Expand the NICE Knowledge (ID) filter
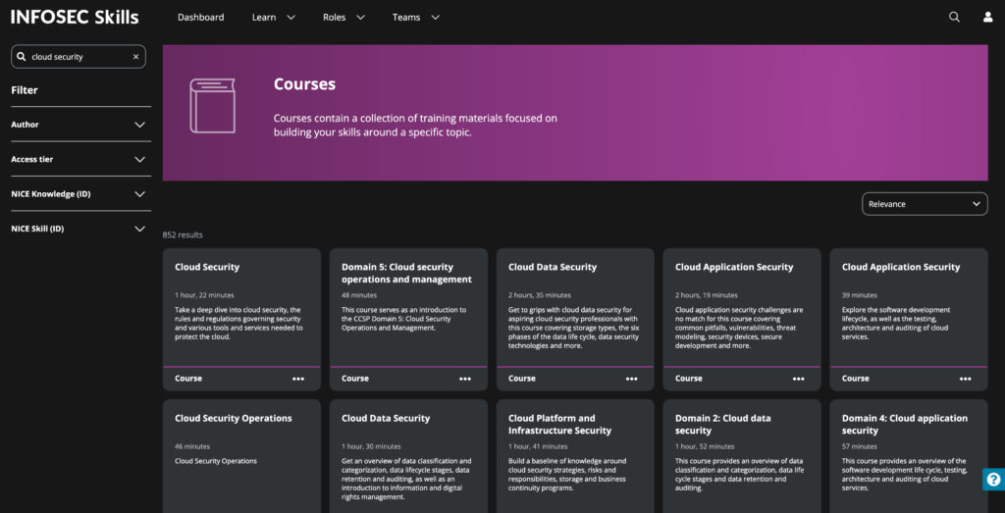This screenshot has width=1005, height=513. coord(139,194)
